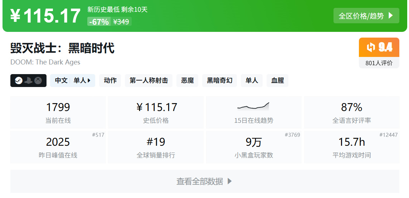The height and width of the screenshot is (198, 409).
Task: Open the 801人评价 reviews link
Action: click(379, 63)
